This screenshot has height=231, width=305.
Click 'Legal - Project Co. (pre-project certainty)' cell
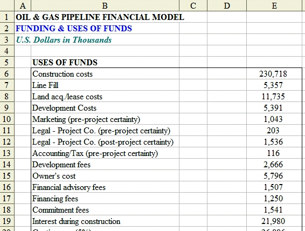click(105, 130)
